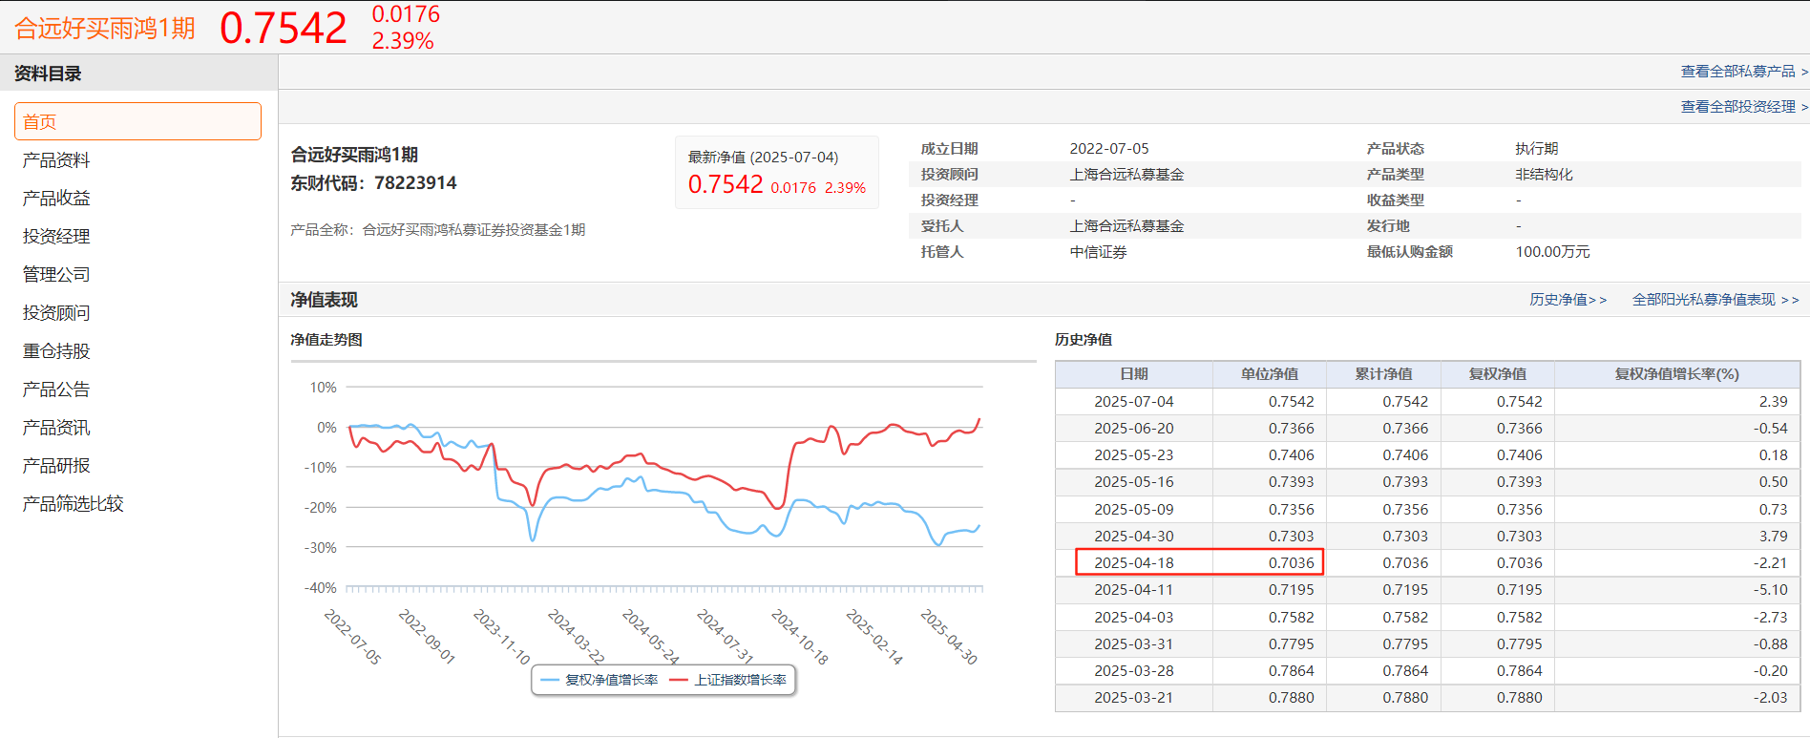Click the large 0.7542 header value
This screenshot has width=1810, height=738.
click(x=284, y=28)
